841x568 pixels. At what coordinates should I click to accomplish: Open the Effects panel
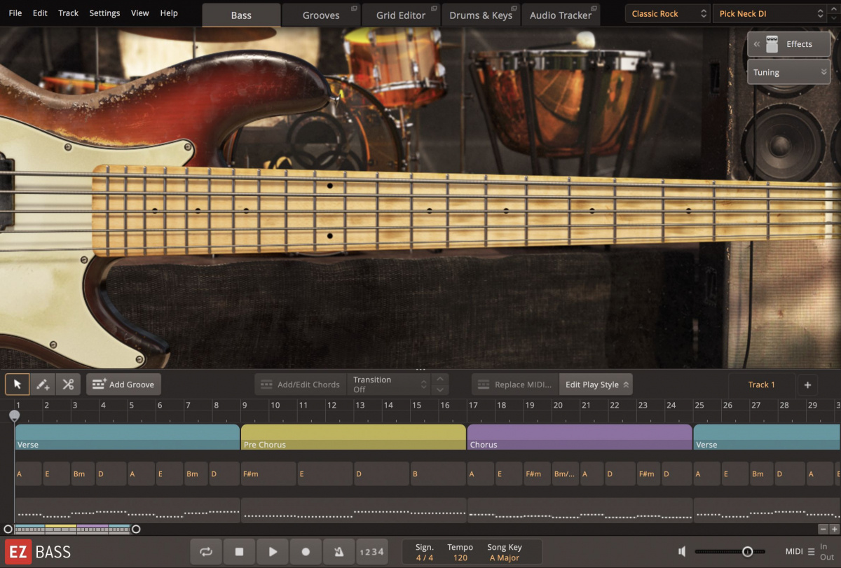(x=788, y=43)
